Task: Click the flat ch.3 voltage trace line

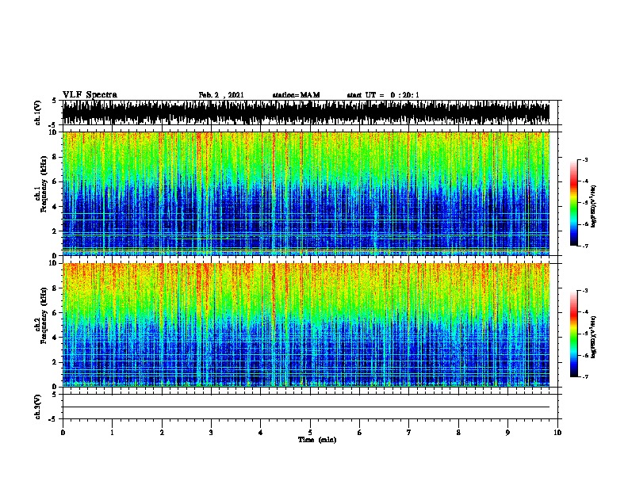Action: 306,407
